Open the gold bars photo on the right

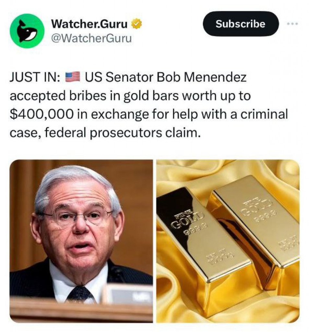[x=228, y=241]
